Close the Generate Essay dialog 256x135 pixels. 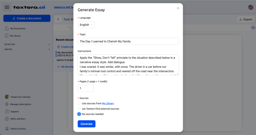pos(178,8)
